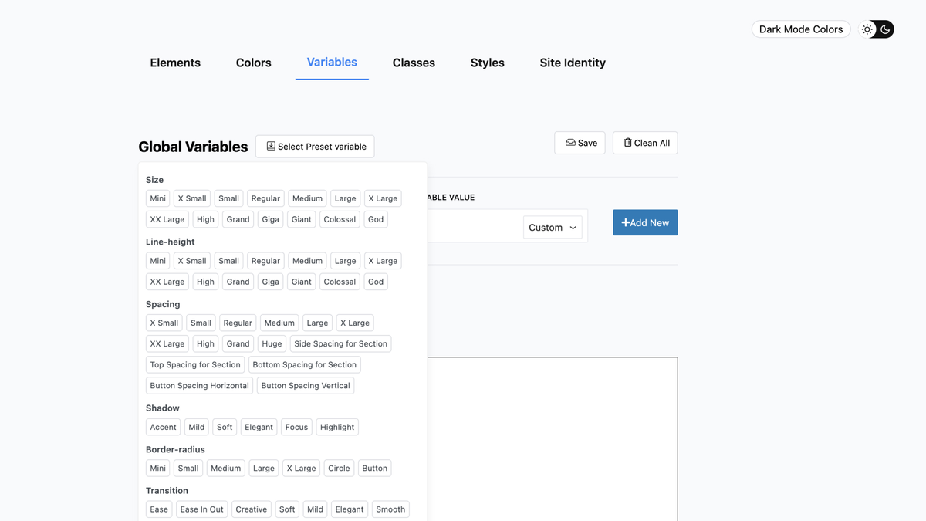The height and width of the screenshot is (521, 926).
Task: Open the Site Identity tab
Action: click(x=573, y=63)
